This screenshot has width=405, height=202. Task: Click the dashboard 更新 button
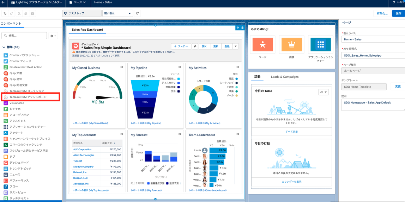point(216,46)
